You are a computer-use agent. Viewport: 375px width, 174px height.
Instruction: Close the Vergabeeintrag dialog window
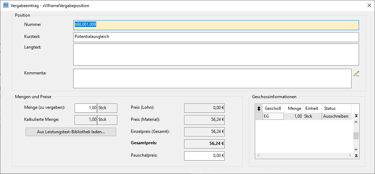(x=369, y=5)
